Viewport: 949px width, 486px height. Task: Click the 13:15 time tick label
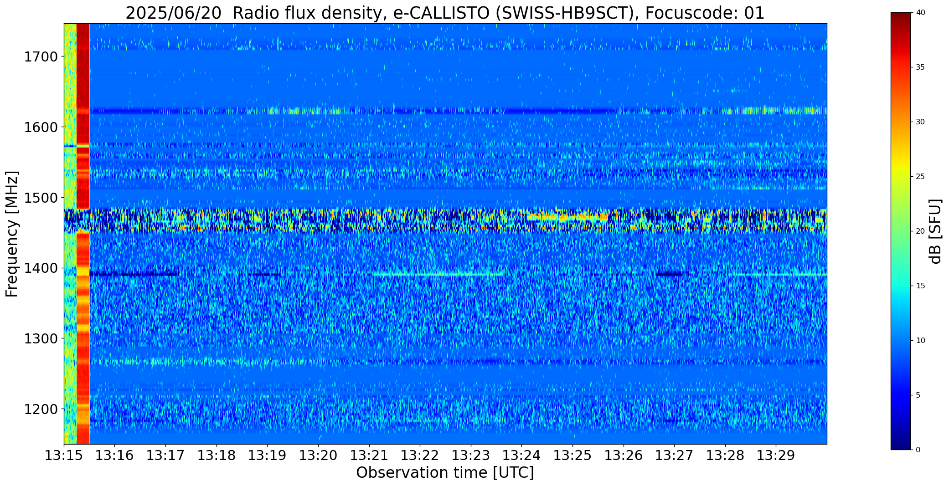point(64,455)
